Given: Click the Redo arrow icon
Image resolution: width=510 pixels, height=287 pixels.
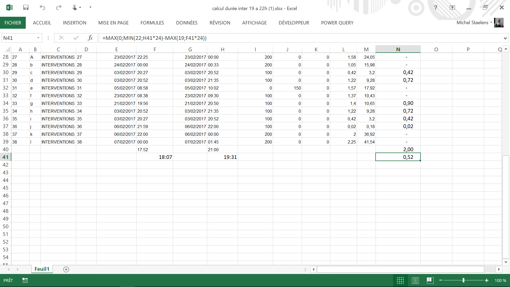Looking at the screenshot, I should (x=59, y=7).
